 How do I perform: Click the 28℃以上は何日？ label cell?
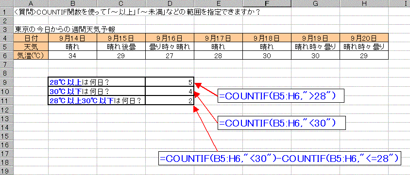point(97,82)
